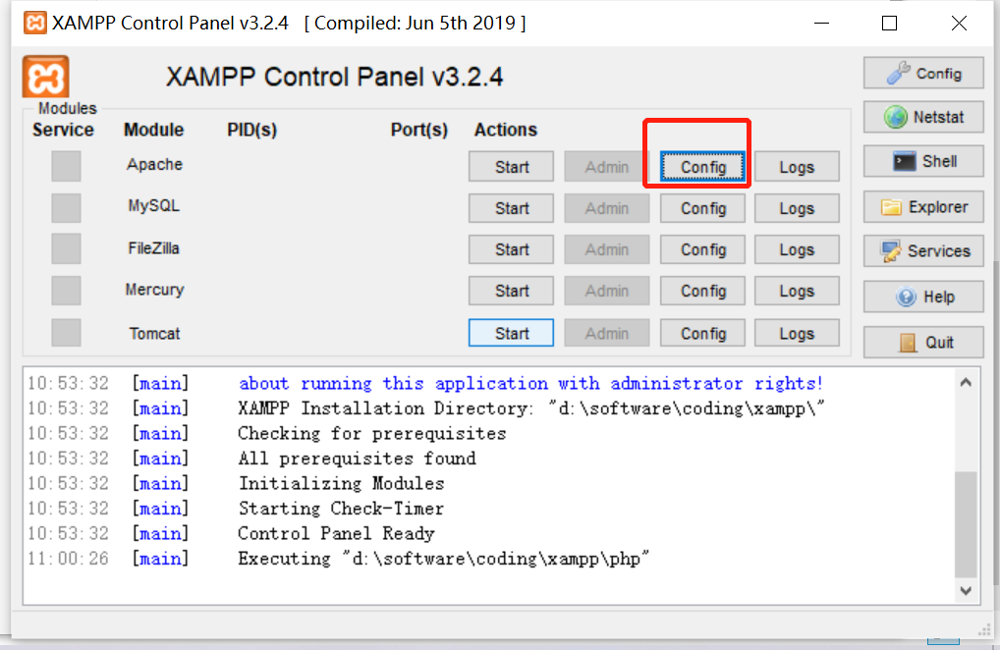Close the XAMPP Control Panel window
The width and height of the screenshot is (1000, 650).
(959, 24)
